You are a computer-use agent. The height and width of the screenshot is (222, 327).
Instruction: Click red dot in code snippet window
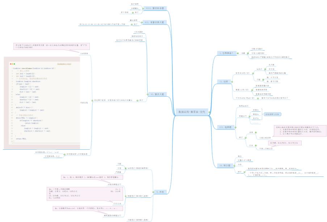point(11,64)
